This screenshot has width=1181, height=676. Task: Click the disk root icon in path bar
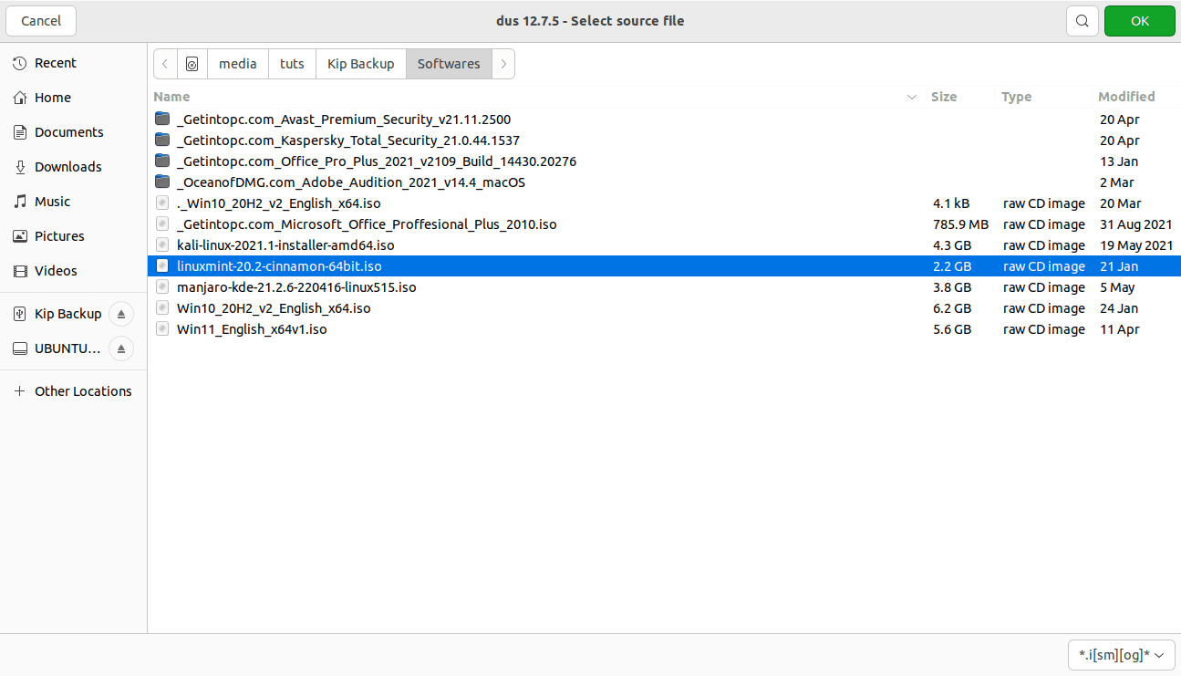(192, 64)
